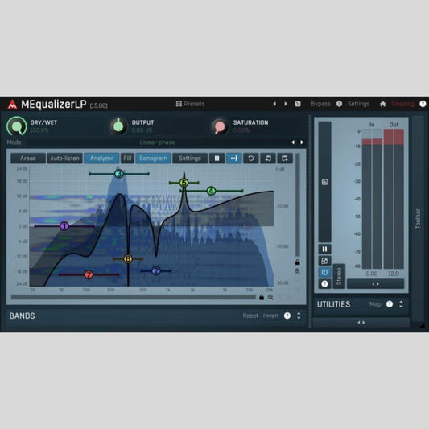Click the vertical Stereo button

[339, 276]
